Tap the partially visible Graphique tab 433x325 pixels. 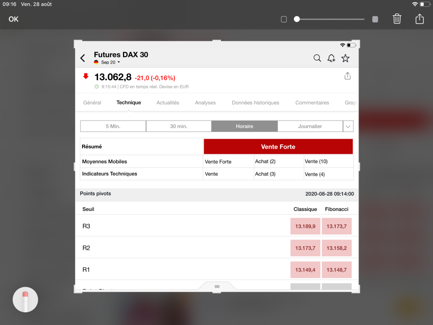351,103
